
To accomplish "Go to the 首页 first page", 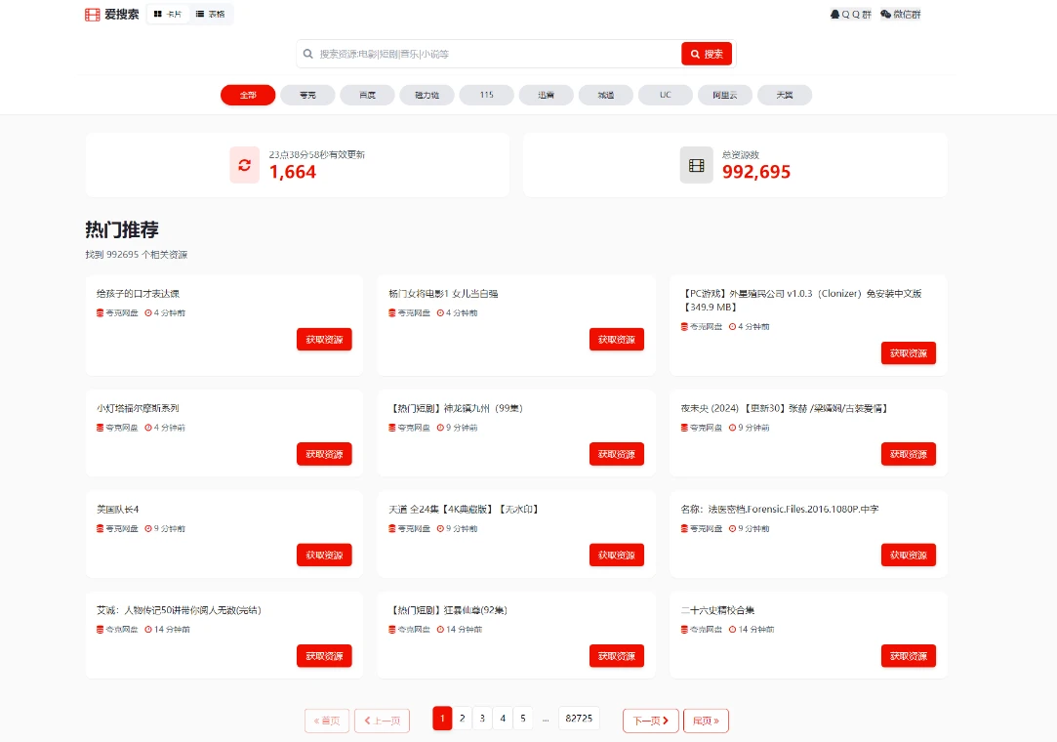I will (x=327, y=721).
